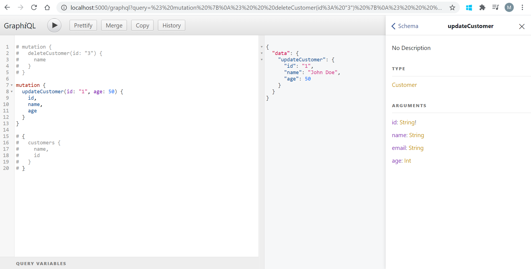The image size is (531, 269).
Task: Copy the query using the Copy button
Action: tap(142, 25)
